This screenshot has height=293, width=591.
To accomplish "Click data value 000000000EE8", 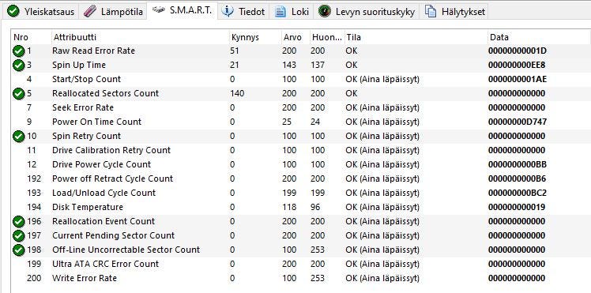I will pos(517,65).
